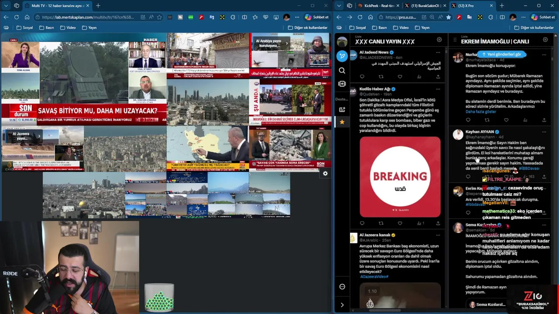Image resolution: width=559 pixels, height=314 pixels.
Task: Expand tab search dropdown in X Pro window
Action: click(339, 6)
